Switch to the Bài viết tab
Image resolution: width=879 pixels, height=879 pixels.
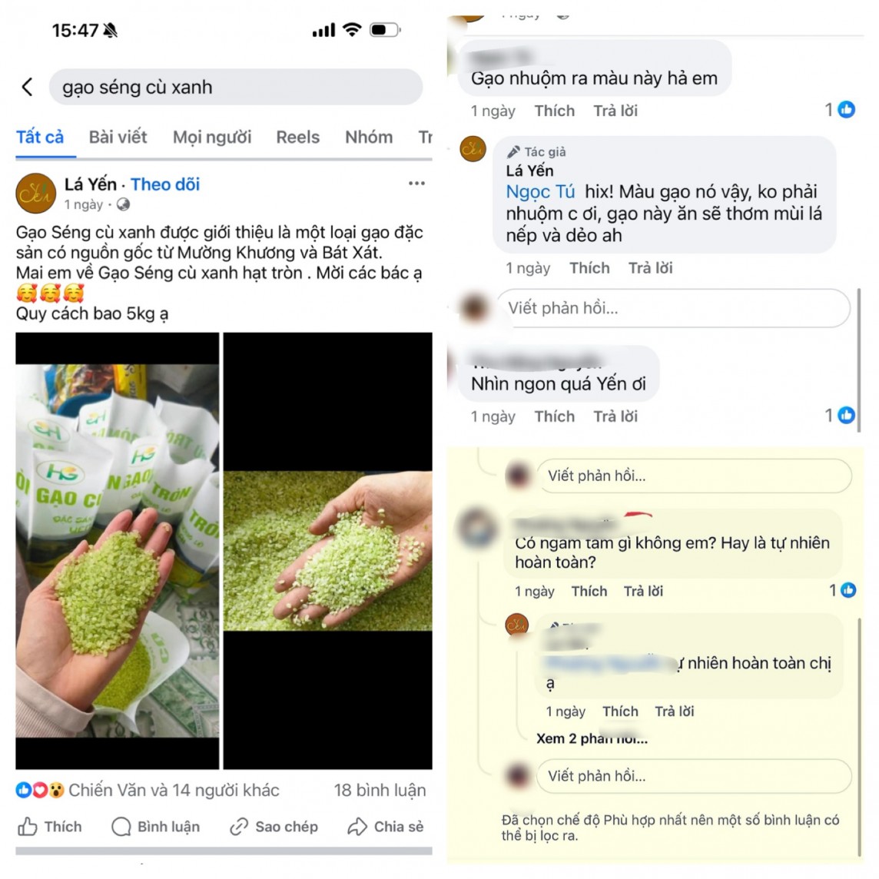(118, 137)
